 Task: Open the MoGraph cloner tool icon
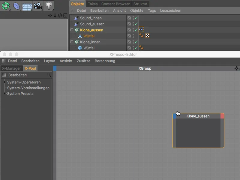[6, 6]
